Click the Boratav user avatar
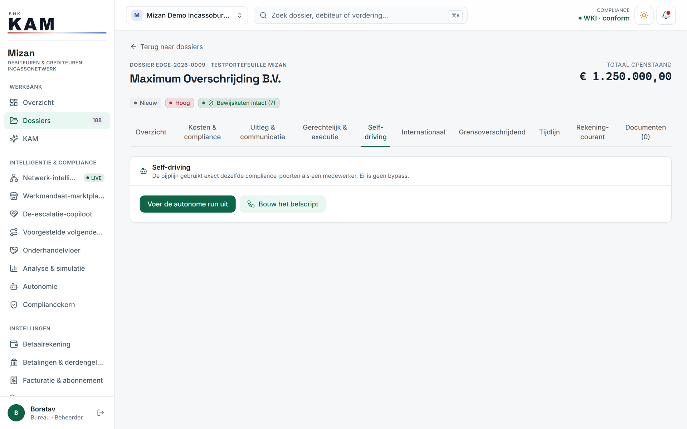This screenshot has height=429, width=687. pyautogui.click(x=16, y=413)
